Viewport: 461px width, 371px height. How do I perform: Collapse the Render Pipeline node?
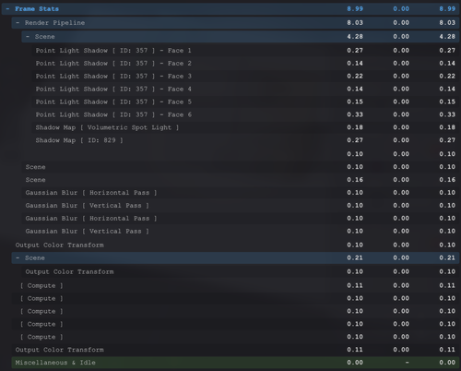tap(18, 23)
